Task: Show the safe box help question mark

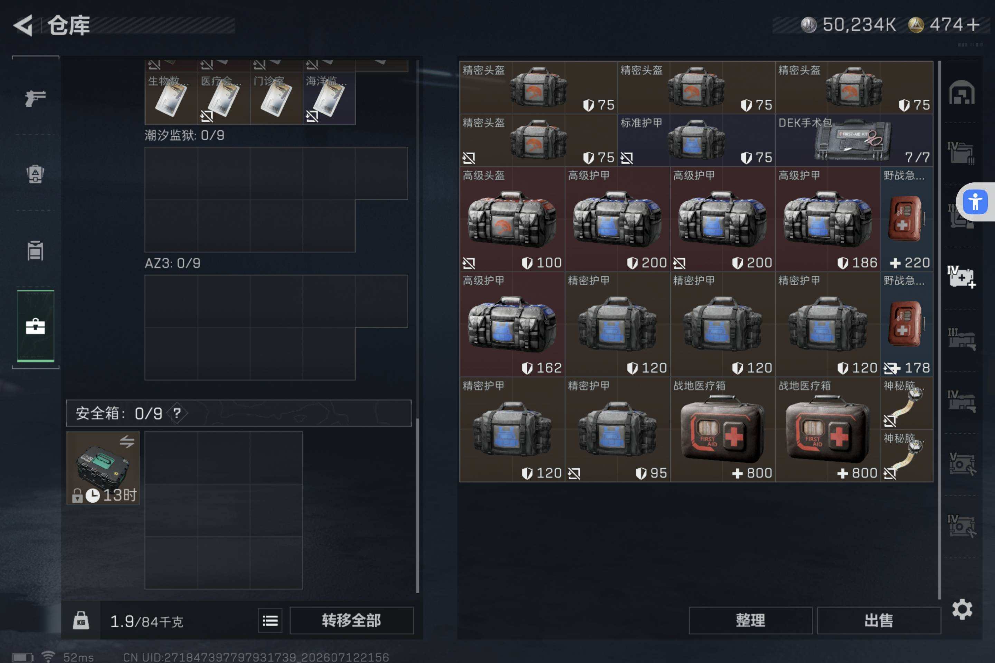Action: coord(177,413)
